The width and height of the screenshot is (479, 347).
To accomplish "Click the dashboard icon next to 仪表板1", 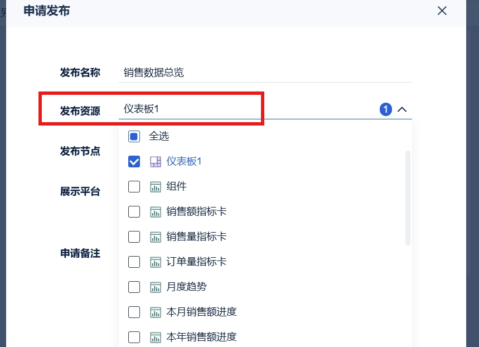I will (156, 162).
